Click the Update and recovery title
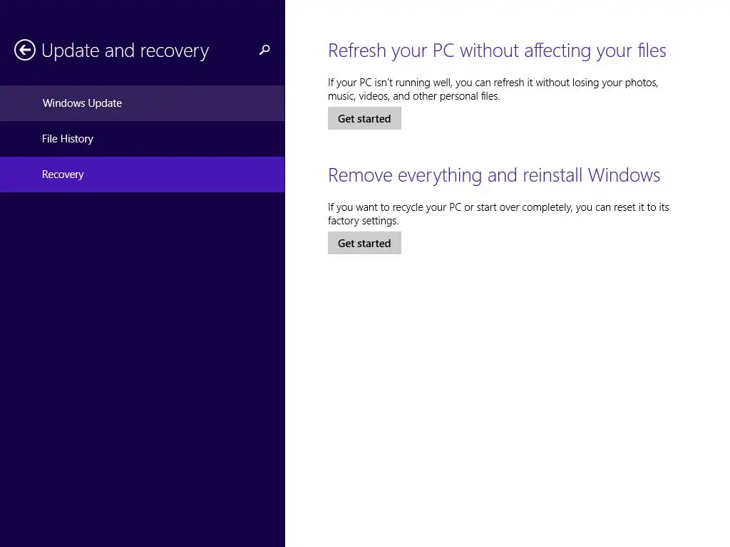This screenshot has height=547, width=730. coord(125,51)
